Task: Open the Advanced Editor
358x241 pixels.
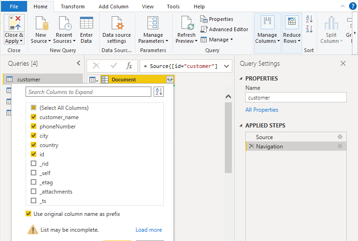Action: point(224,29)
